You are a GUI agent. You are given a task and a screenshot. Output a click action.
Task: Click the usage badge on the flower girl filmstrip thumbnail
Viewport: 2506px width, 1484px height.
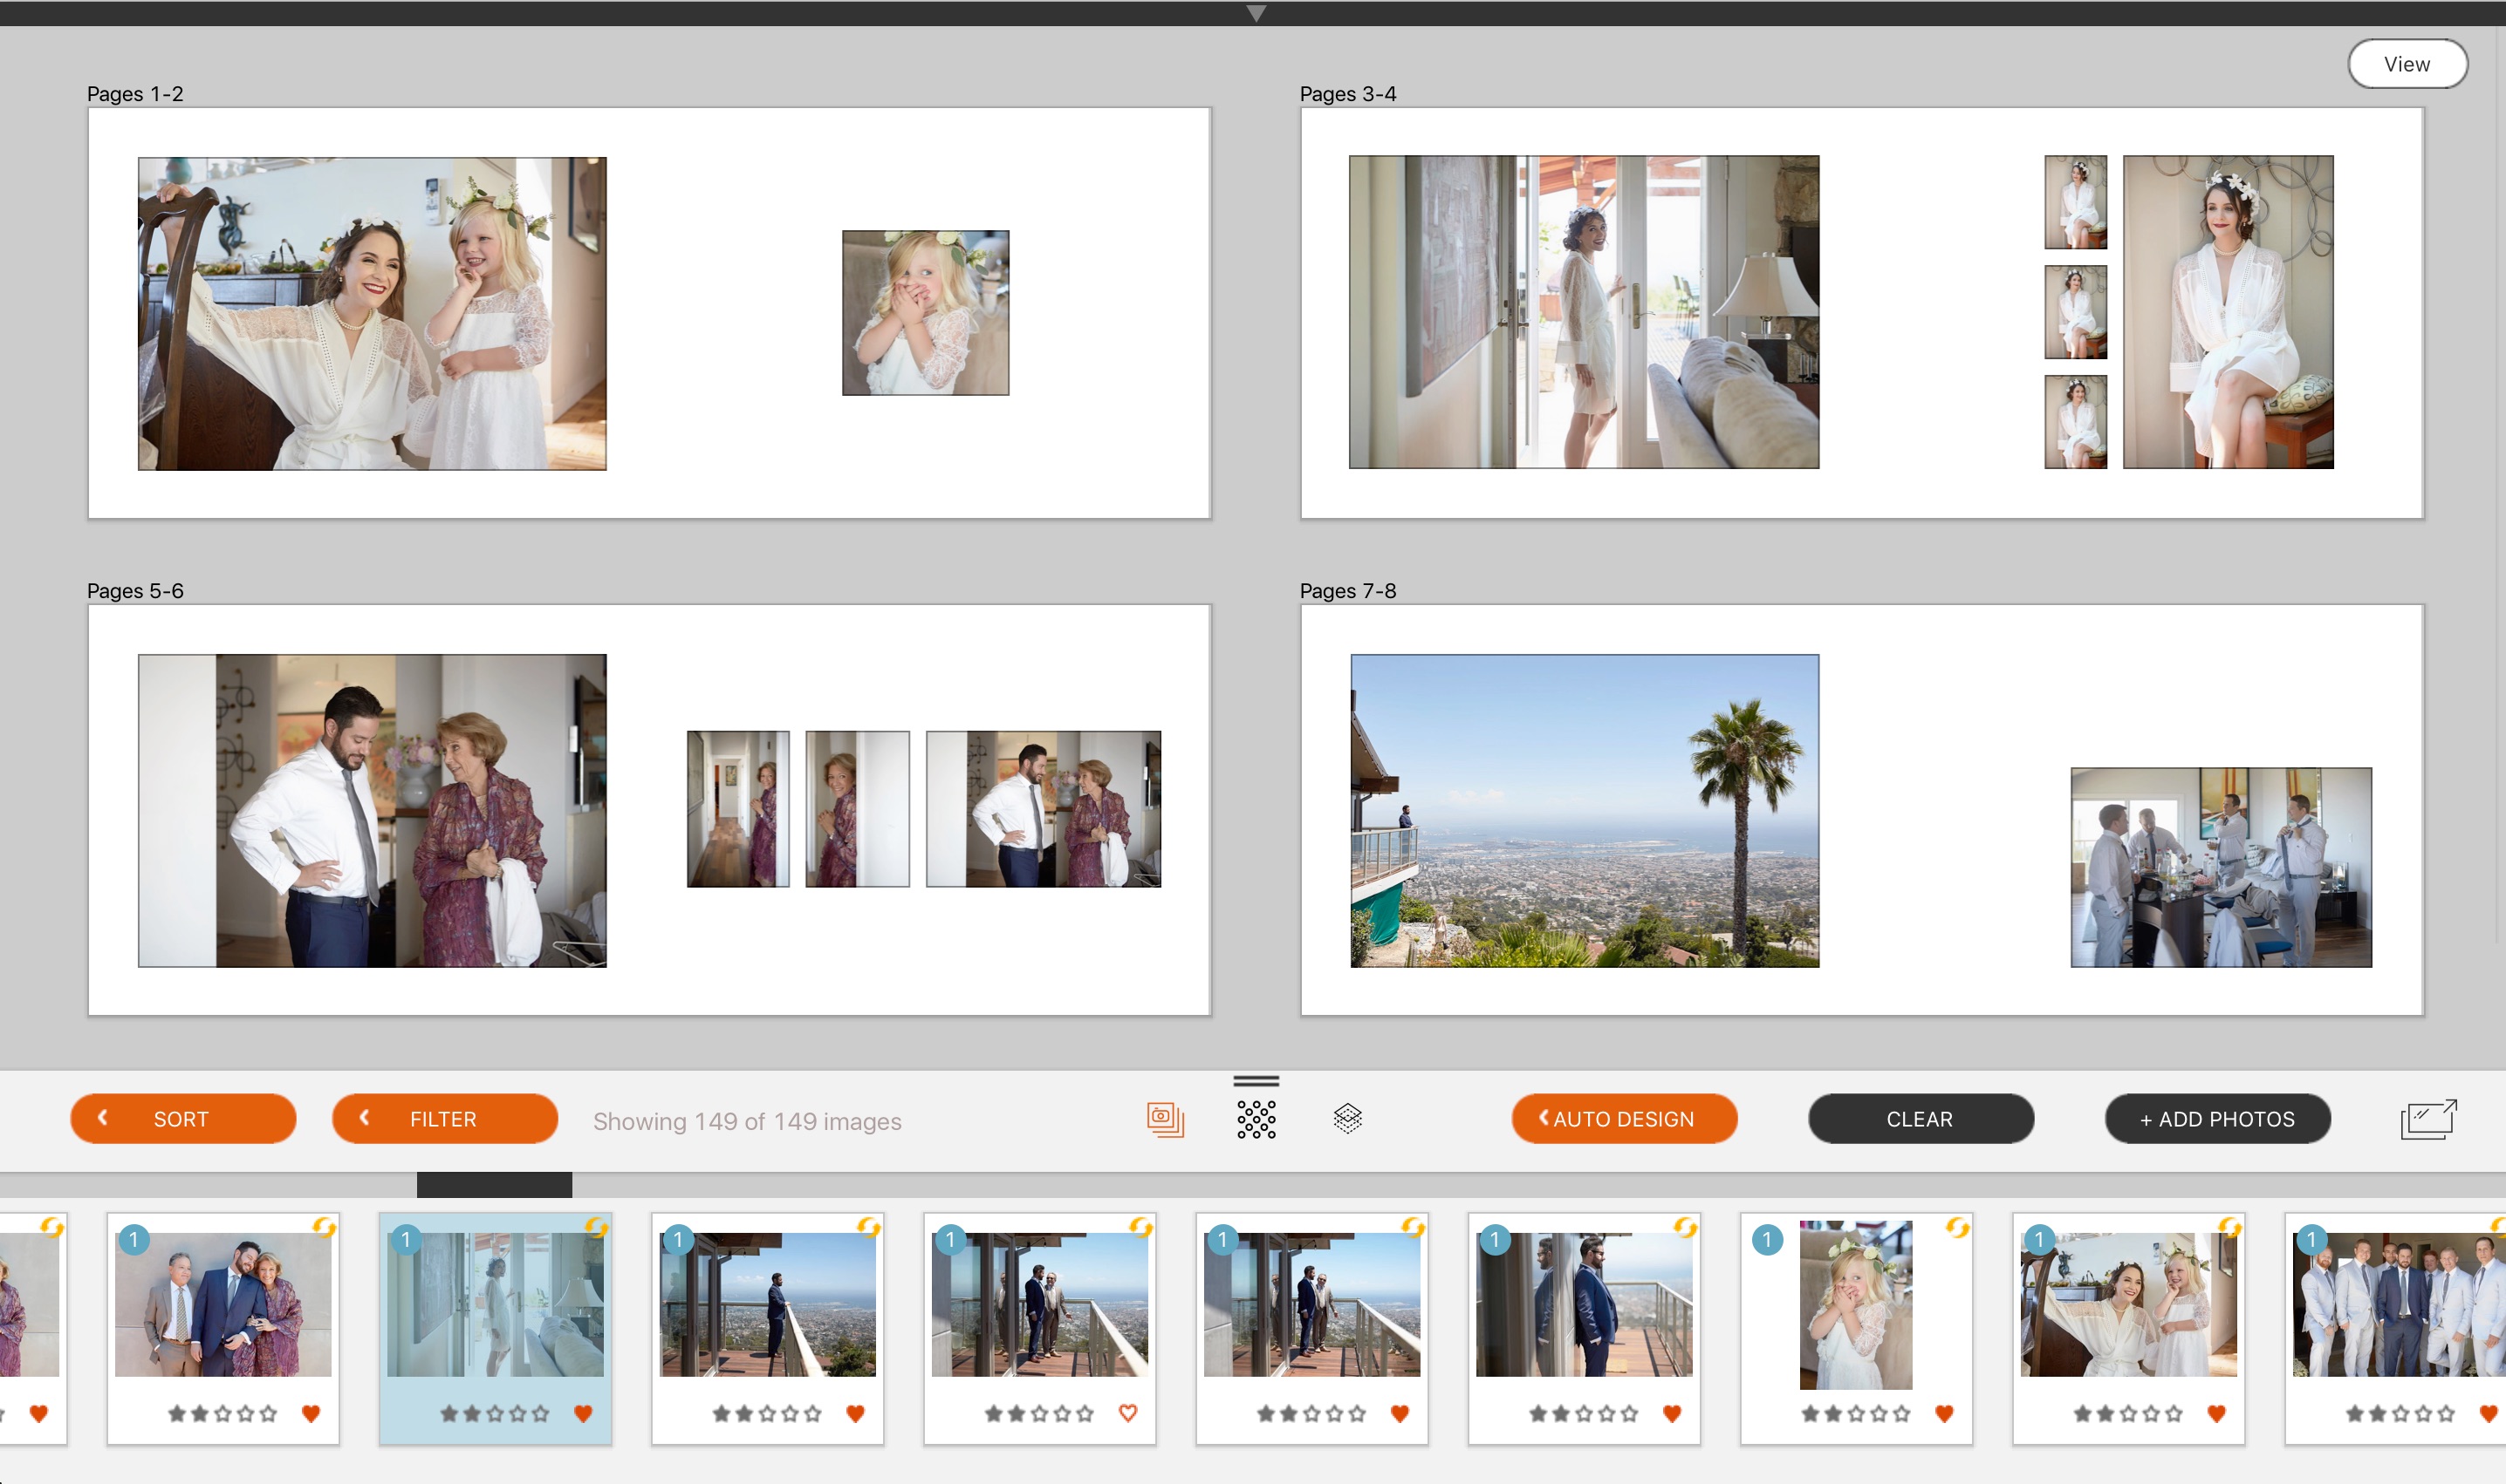pyautogui.click(x=1768, y=1240)
